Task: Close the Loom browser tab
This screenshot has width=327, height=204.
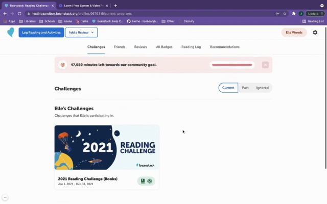Action: pyautogui.click(x=107, y=6)
